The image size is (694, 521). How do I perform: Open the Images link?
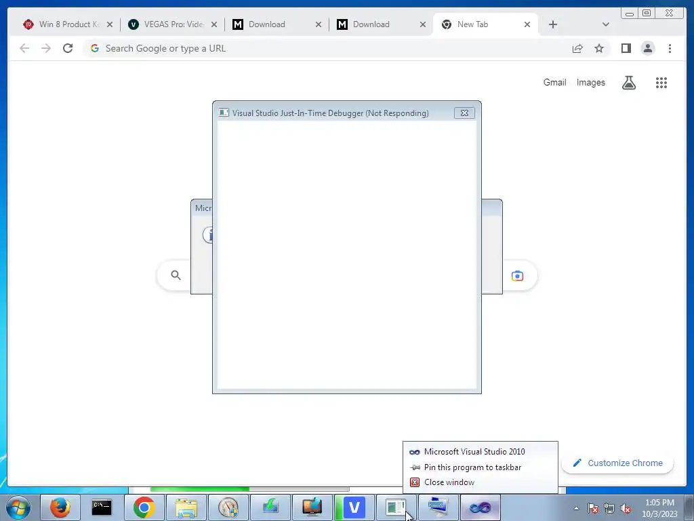(x=590, y=82)
